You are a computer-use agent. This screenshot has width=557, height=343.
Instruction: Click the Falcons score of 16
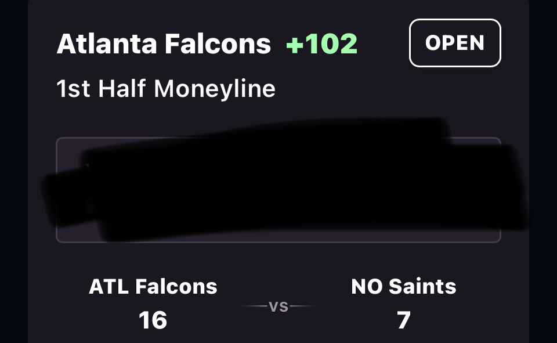(153, 320)
